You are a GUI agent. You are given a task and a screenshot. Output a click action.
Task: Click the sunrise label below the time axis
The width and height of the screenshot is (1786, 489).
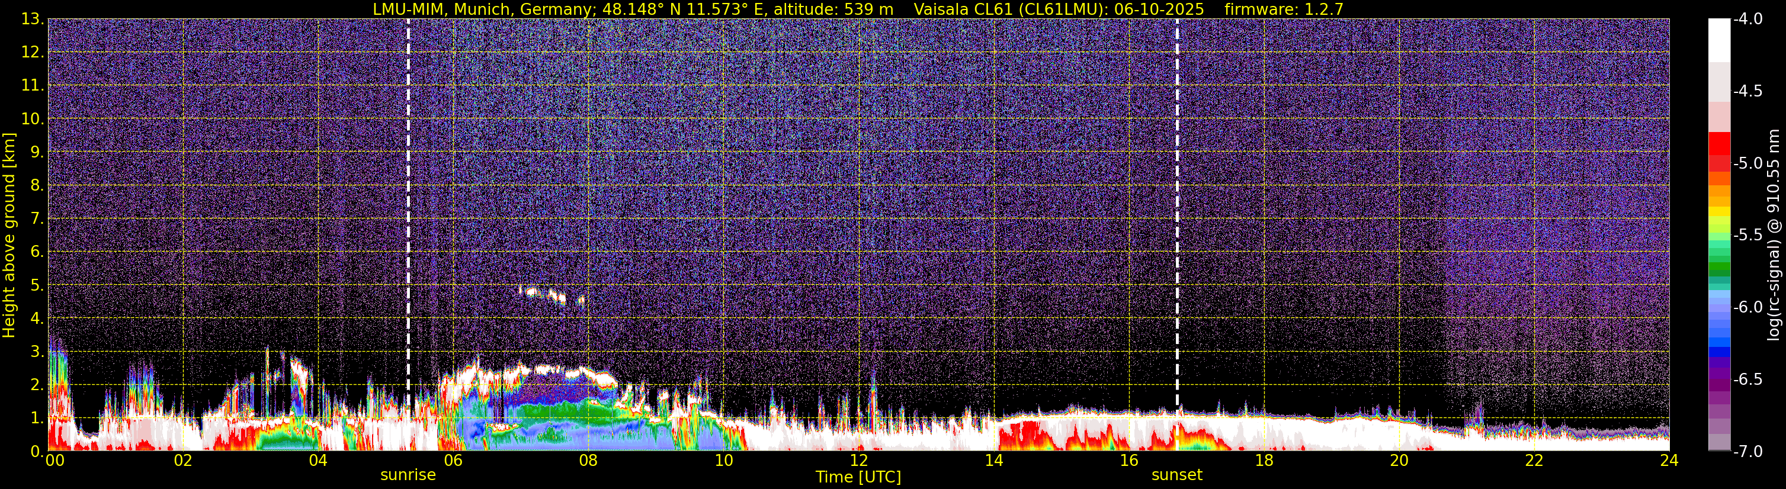(x=408, y=475)
